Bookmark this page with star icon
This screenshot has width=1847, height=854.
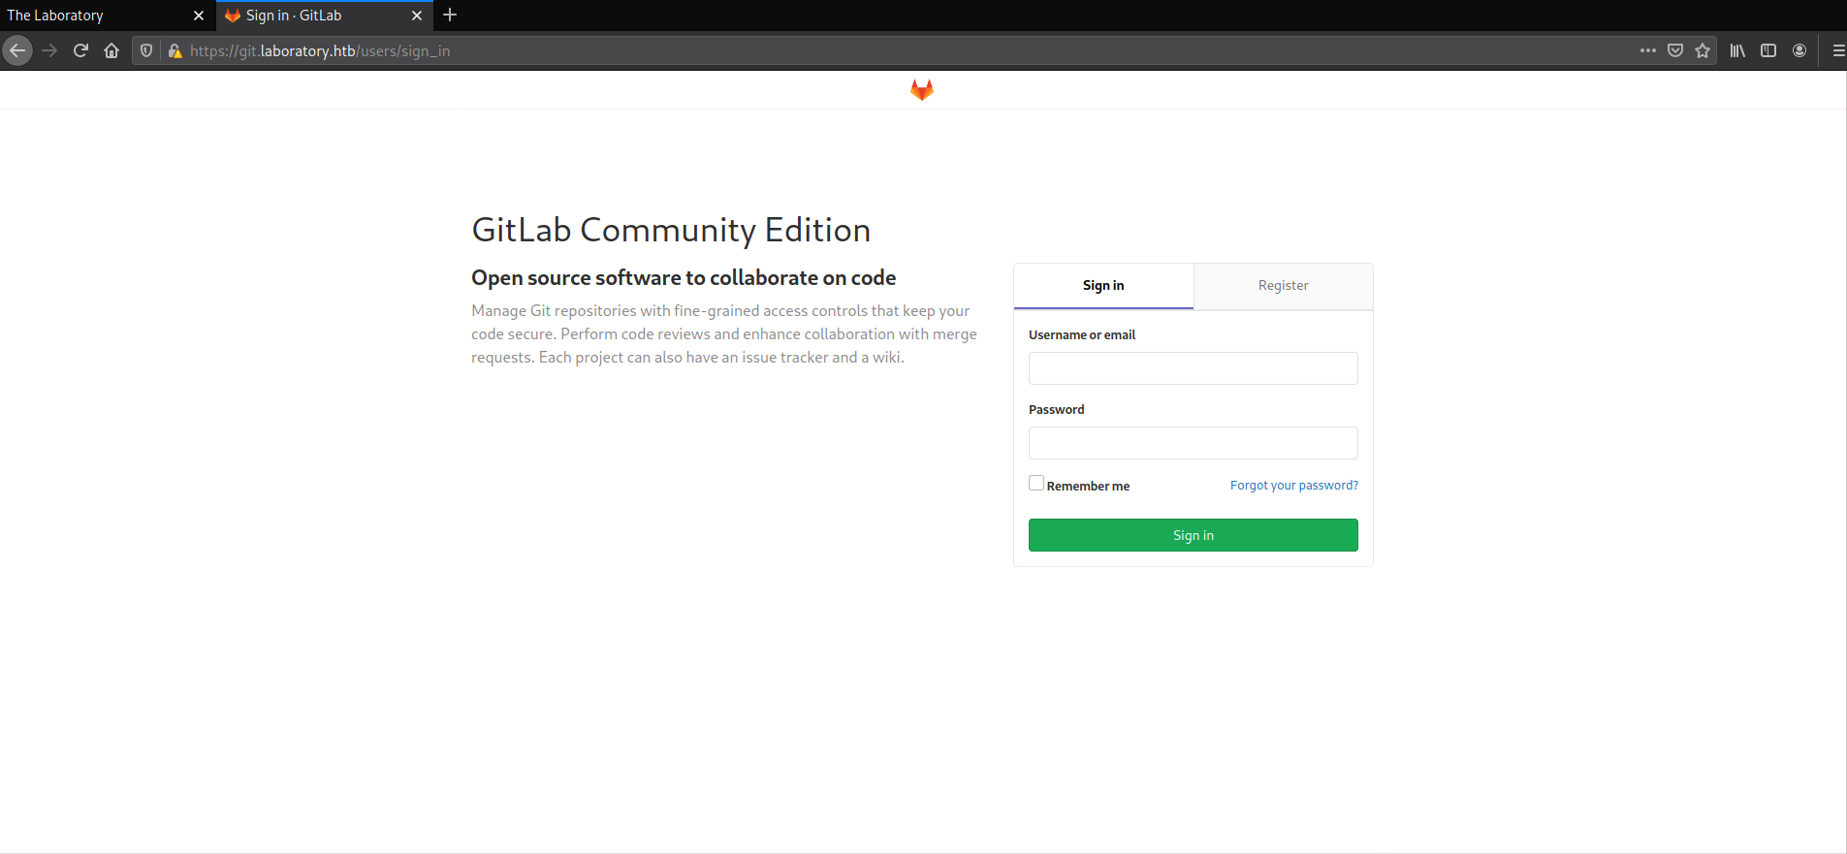(x=1703, y=50)
